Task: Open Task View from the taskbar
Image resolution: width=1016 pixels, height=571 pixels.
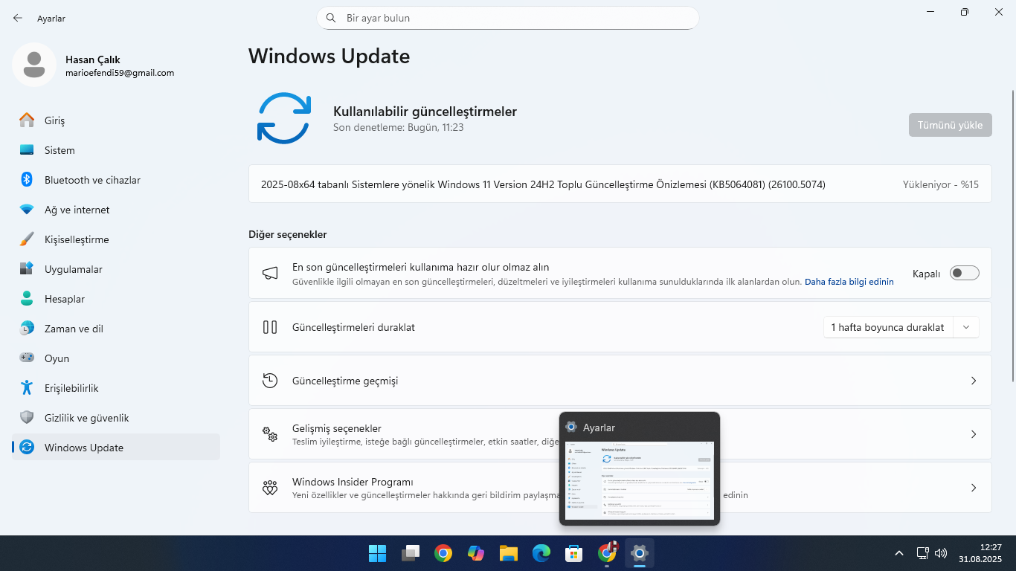Action: pos(411,553)
